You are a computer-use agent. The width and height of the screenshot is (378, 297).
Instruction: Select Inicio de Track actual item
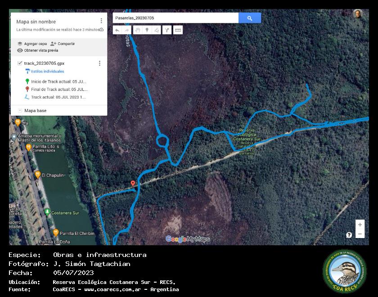point(58,81)
